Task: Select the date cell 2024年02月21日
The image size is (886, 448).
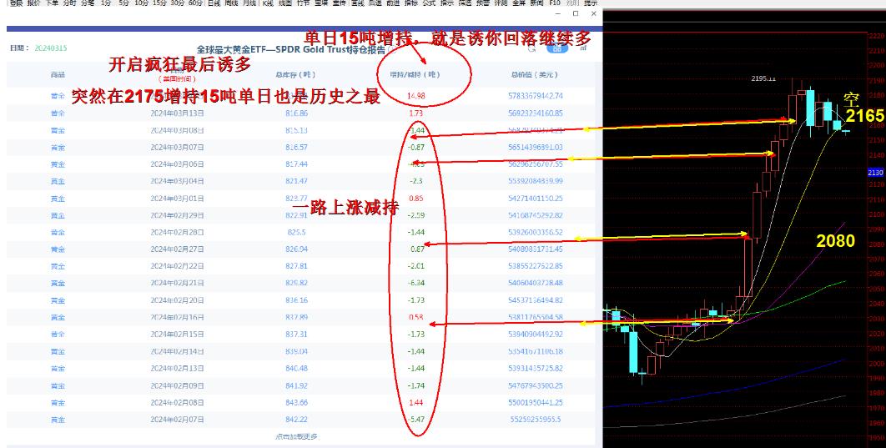Action: click(177, 283)
